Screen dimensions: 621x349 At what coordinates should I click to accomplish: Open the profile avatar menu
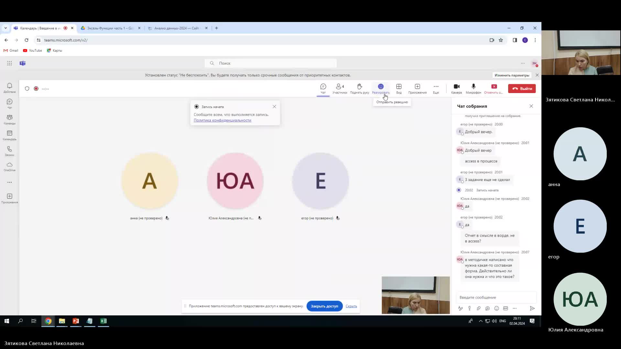[x=534, y=63]
